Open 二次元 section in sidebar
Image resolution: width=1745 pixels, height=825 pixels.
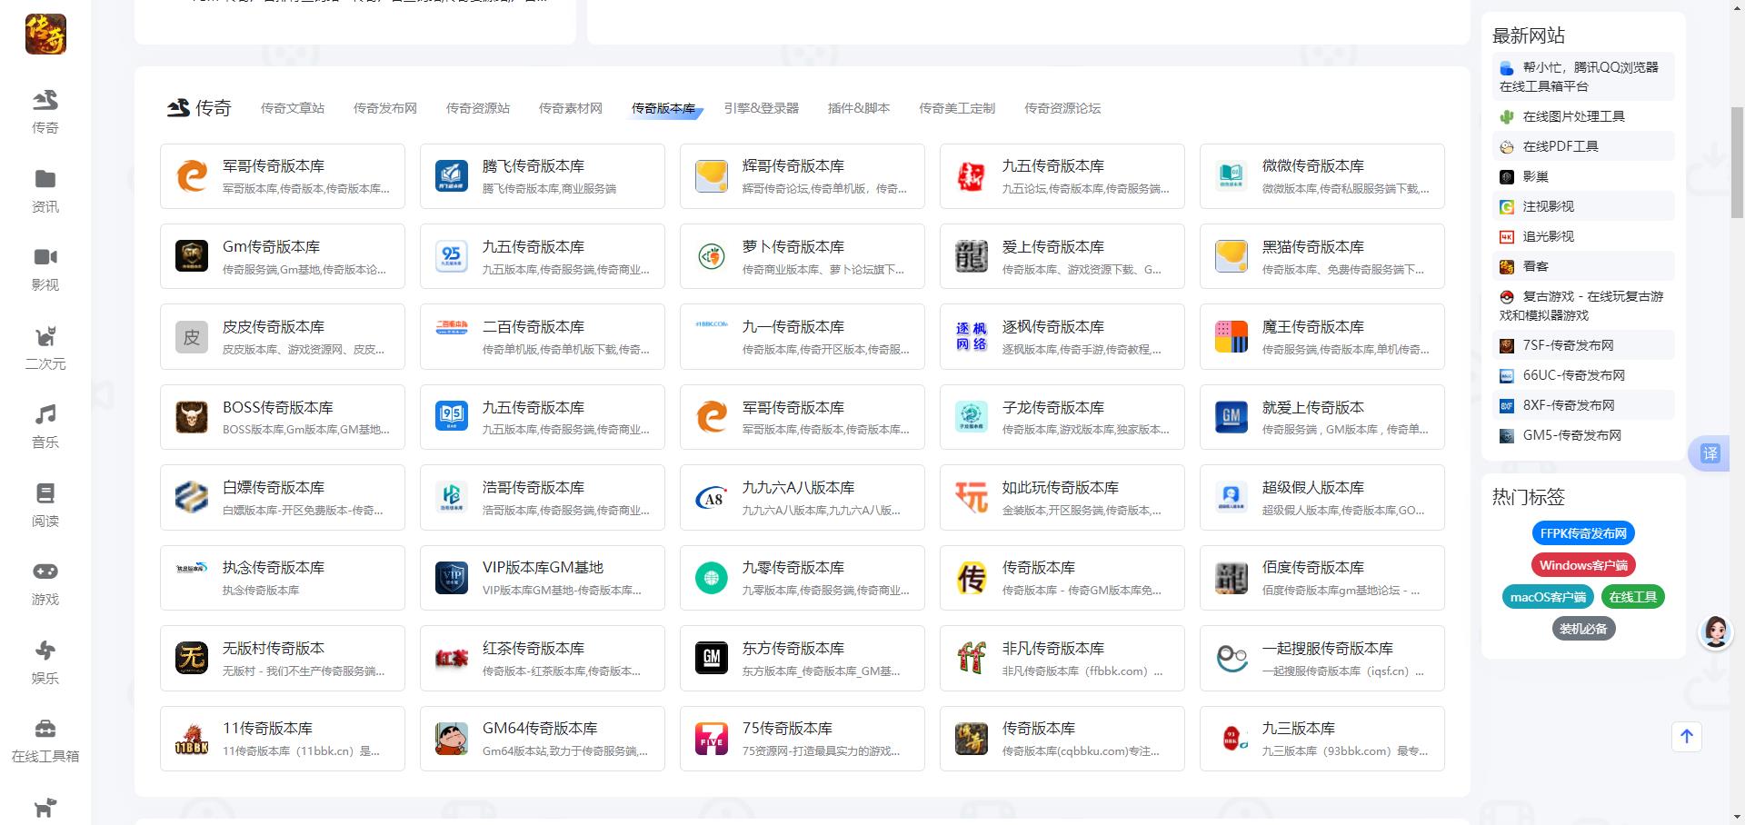click(45, 348)
